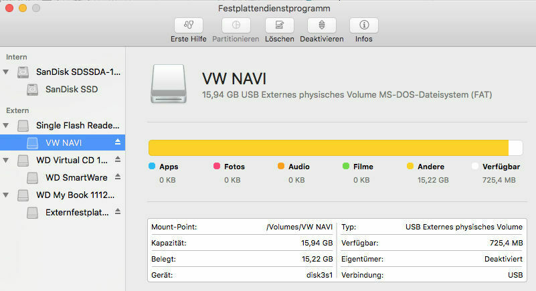Eject Externfestplatte volume
Screen dimensions: 536x291
coord(118,211)
